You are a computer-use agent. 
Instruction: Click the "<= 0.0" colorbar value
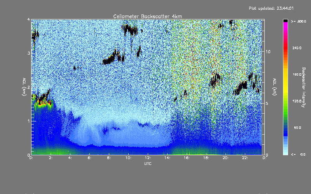(299, 154)
